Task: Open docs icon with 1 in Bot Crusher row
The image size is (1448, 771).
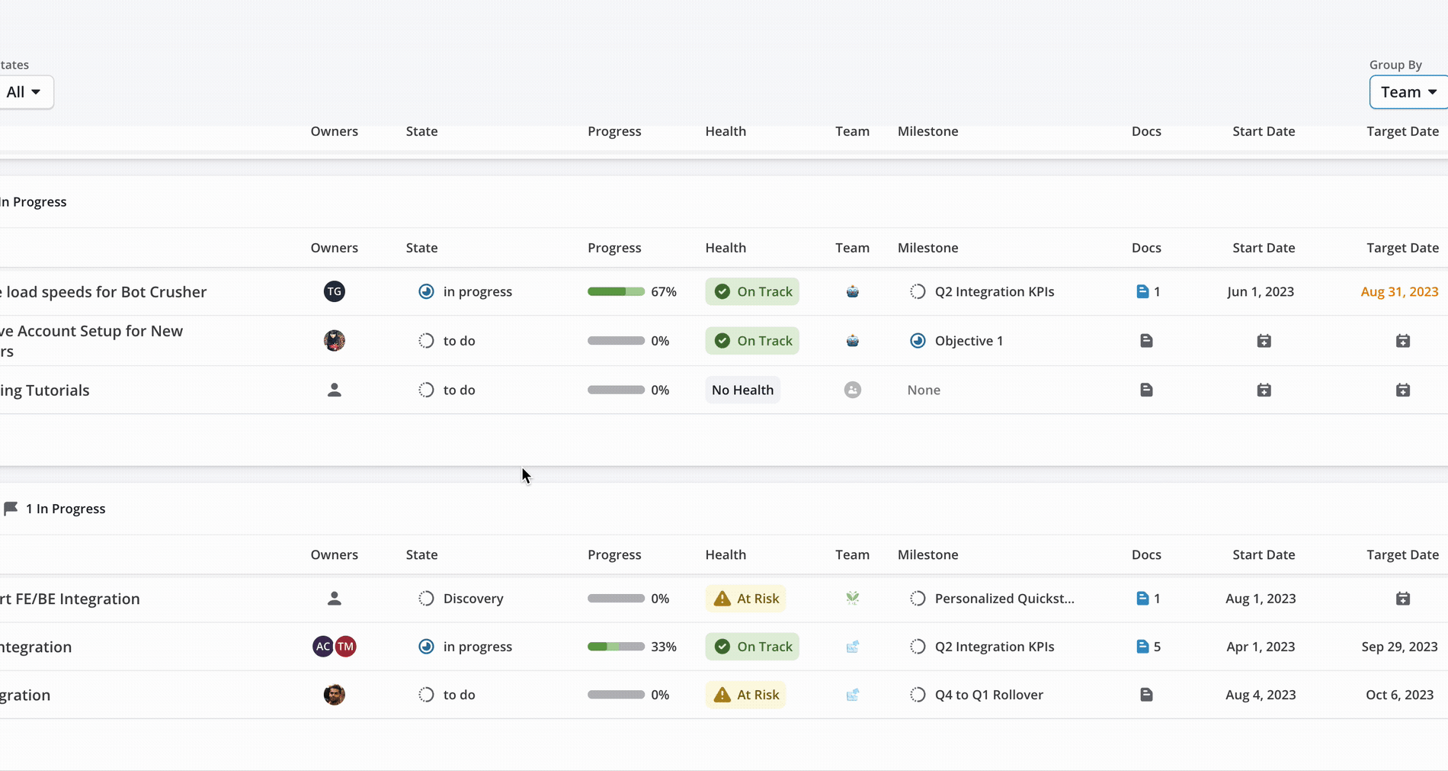Action: point(1148,291)
